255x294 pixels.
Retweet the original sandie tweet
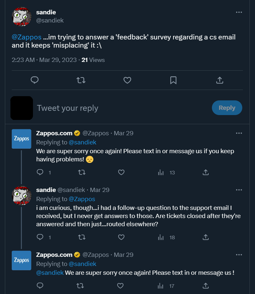[x=81, y=80]
